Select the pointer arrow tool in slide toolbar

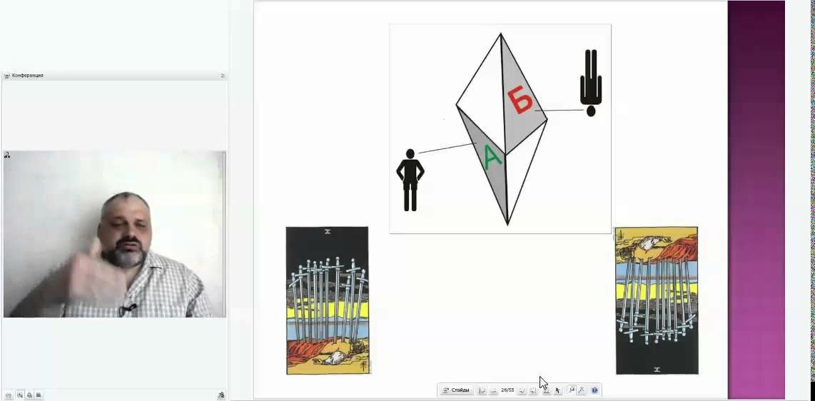coord(557,390)
